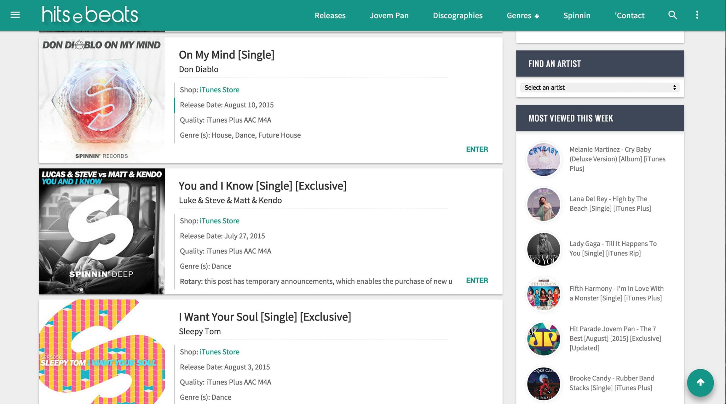Screen dimensions: 726x404
Task: Open the Discographies menu item
Action: (x=457, y=15)
